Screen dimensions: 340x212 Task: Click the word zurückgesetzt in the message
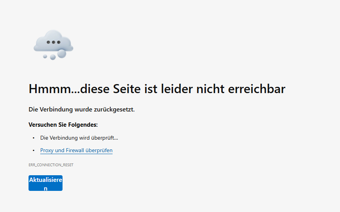(x=114, y=110)
